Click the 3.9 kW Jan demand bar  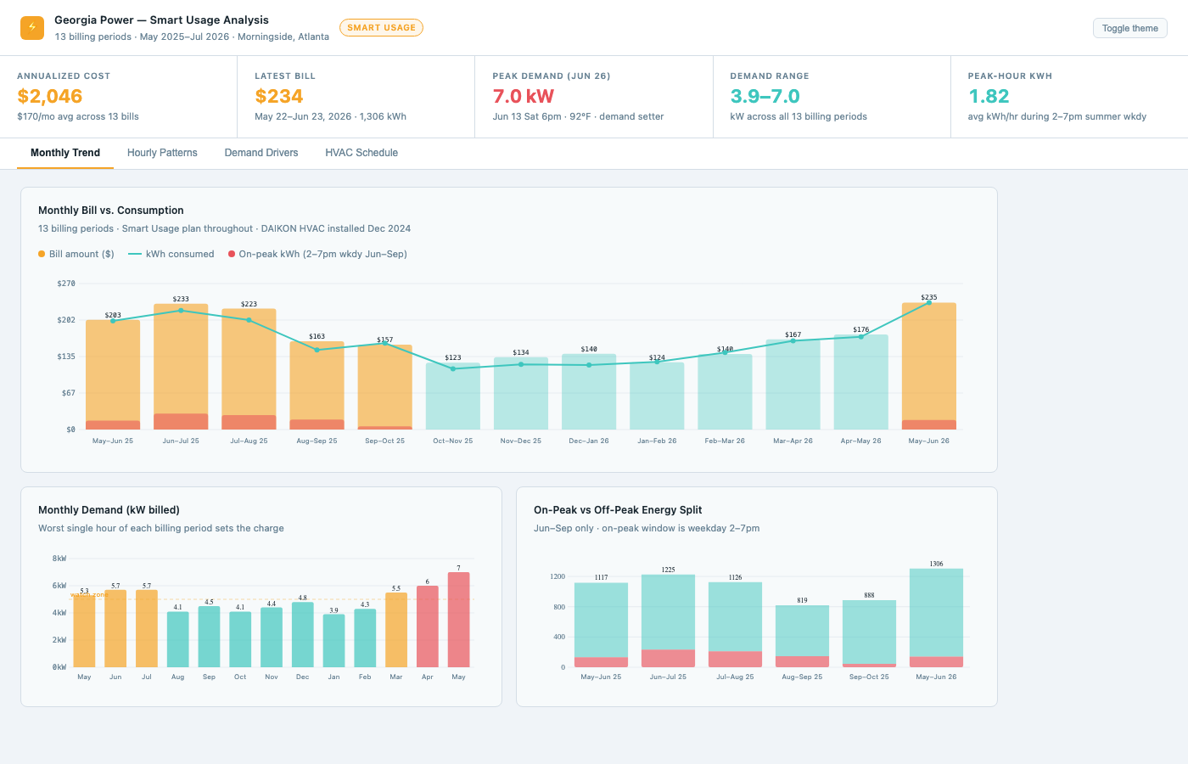point(334,641)
